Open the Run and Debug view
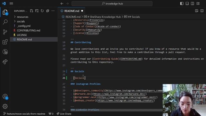 [5, 52]
